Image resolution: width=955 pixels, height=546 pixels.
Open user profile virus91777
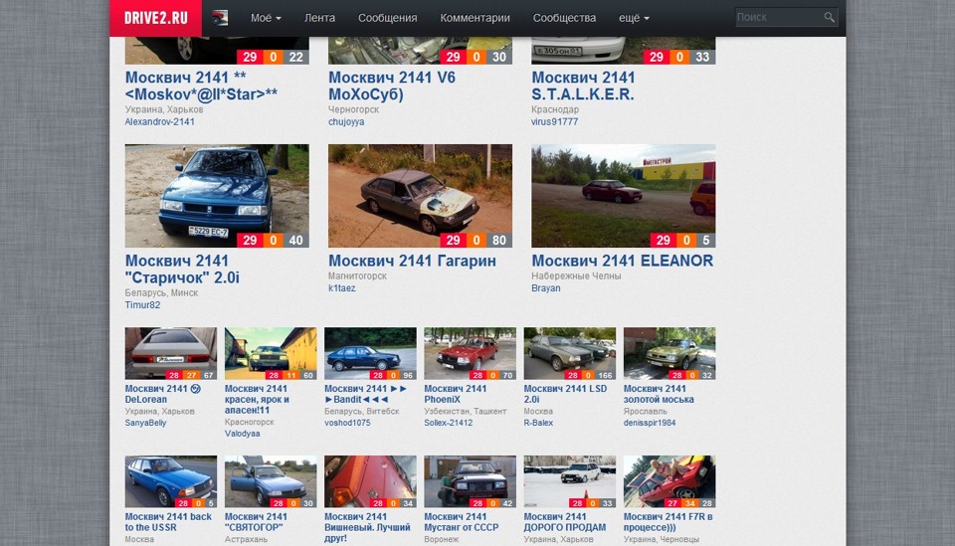click(555, 121)
